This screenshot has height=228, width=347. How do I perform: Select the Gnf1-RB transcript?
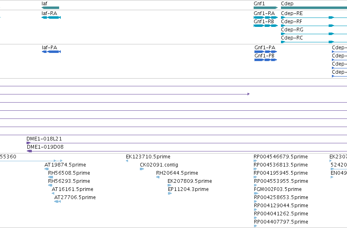[x=265, y=26]
